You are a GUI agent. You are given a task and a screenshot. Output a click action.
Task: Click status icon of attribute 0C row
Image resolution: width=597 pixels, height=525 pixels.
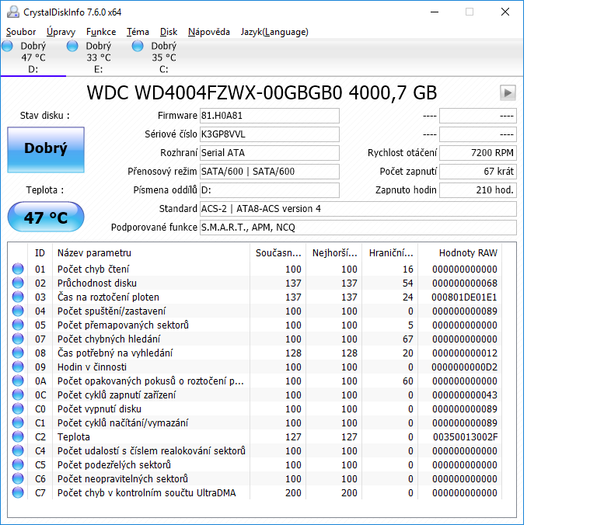click(x=18, y=395)
